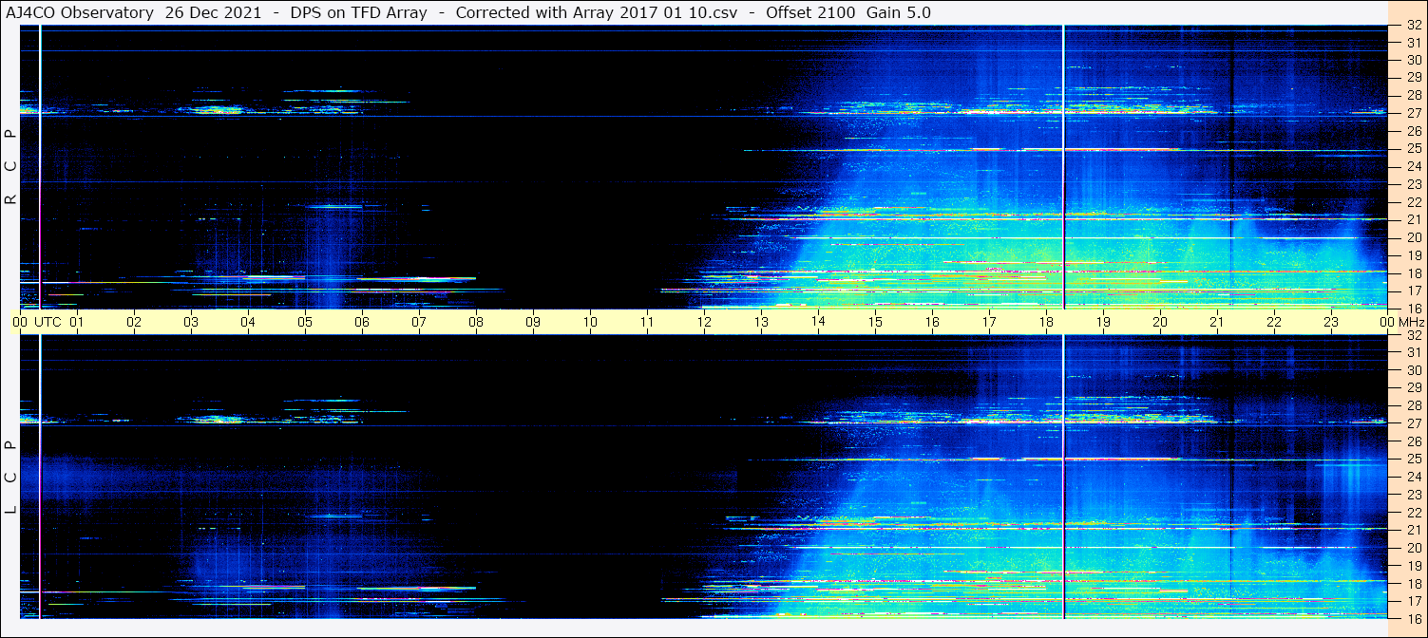Image resolution: width=1428 pixels, height=638 pixels.
Task: Select the 31 MHz label of the LCP panel
Action: 1413,352
